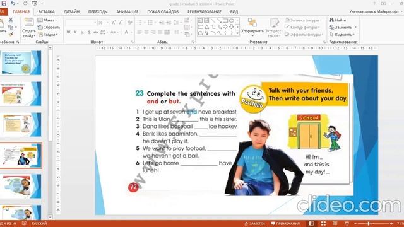The width and height of the screenshot is (404, 227).
Task: Open ПРИМЕЧАНИЯ comments pane
Action: 285,223
